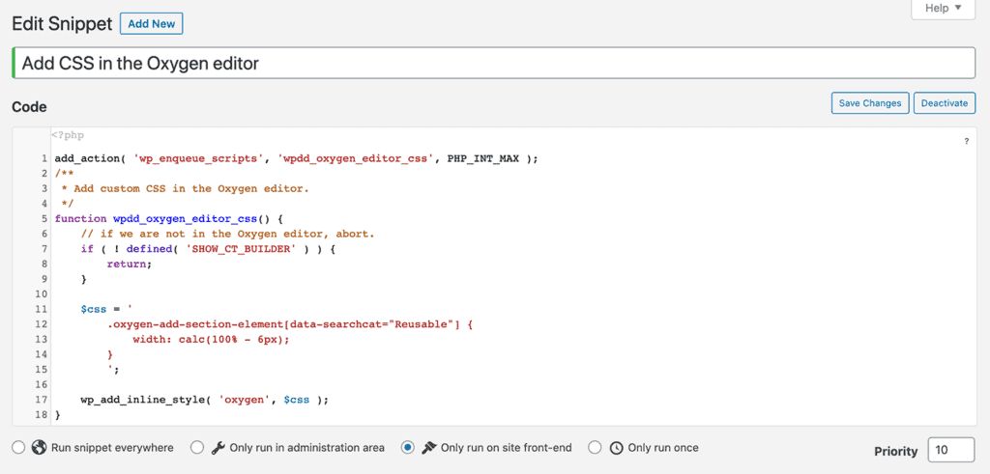Click the '// if we are not in the Oxygen editor' comment
Viewport: 990px width, 474px height.
tap(228, 234)
